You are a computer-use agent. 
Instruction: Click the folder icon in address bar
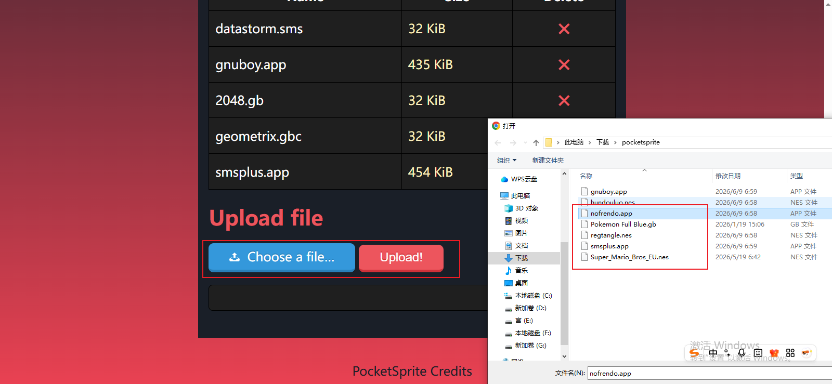click(x=549, y=142)
